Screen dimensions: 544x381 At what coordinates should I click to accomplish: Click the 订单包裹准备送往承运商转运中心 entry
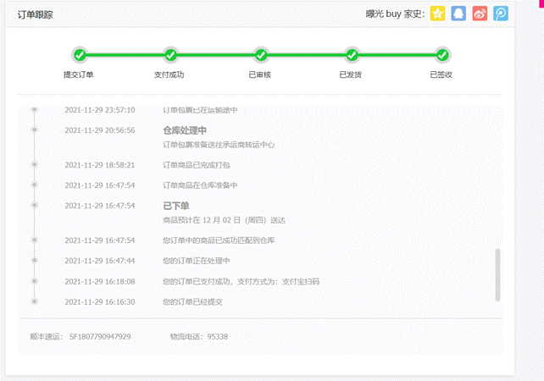click(x=219, y=145)
